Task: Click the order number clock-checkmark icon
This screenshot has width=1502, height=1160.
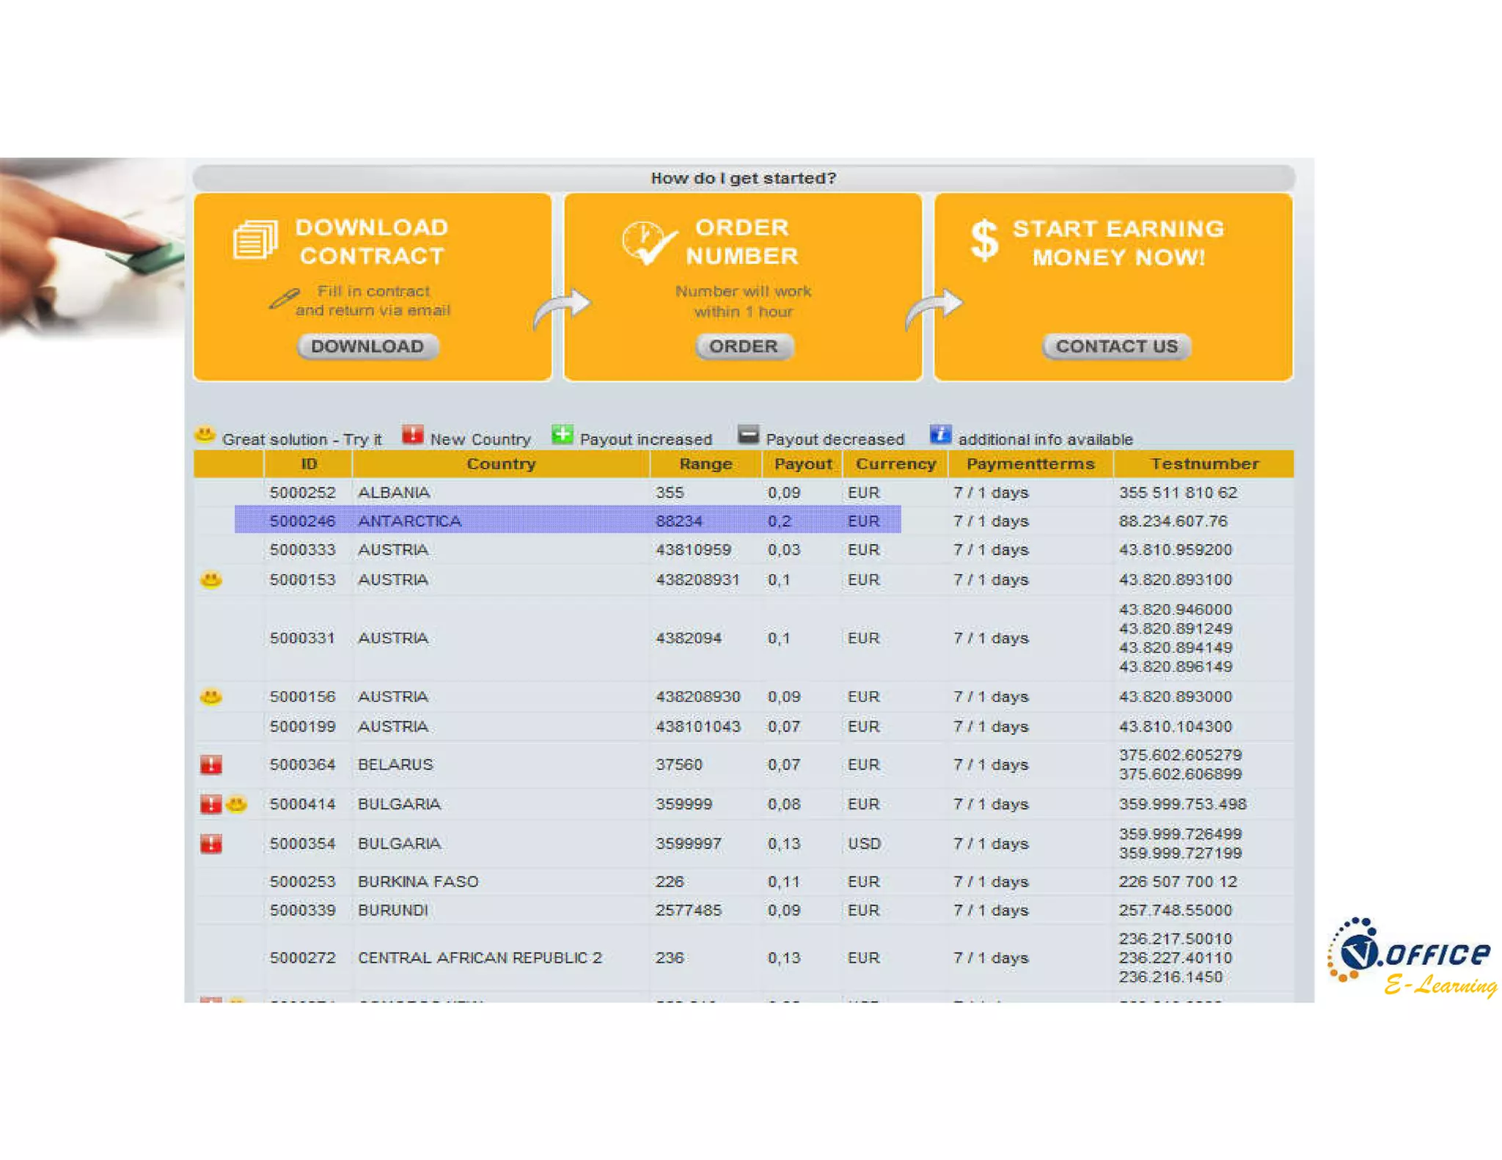Action: (x=648, y=242)
